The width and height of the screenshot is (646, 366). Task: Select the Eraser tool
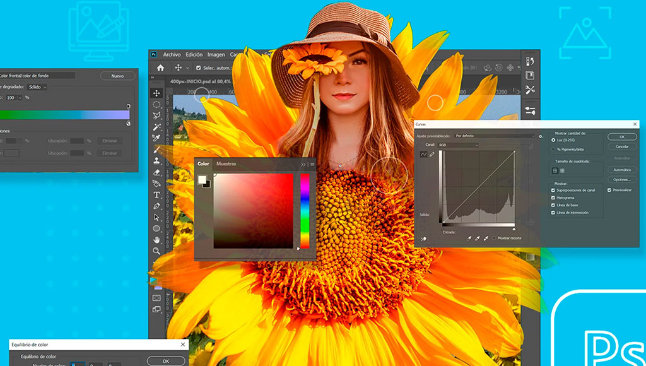click(156, 172)
